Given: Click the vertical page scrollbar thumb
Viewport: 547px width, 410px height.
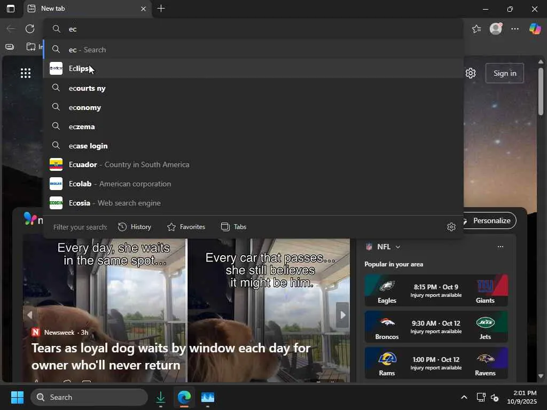Looking at the screenshot, I should (x=541, y=91).
